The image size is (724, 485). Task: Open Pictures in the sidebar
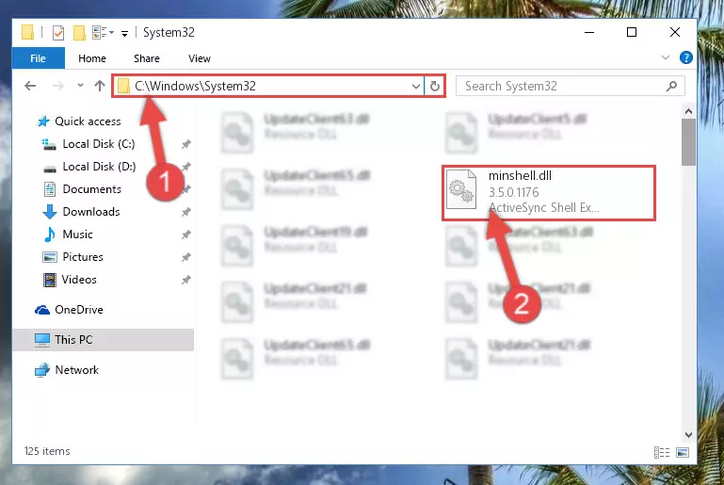coord(83,257)
